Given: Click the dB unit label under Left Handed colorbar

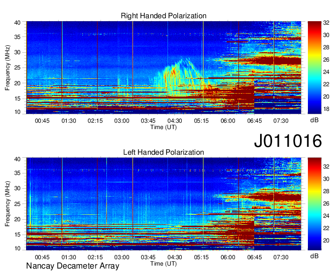Looking at the screenshot, I should click(314, 256).
